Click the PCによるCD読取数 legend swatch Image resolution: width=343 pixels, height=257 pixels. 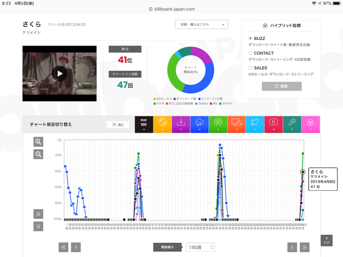tap(167, 104)
